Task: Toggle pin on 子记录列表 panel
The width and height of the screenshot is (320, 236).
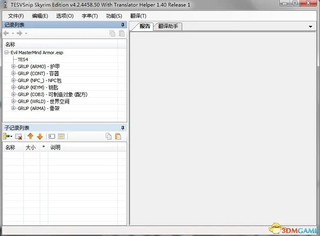Action: 122,128
